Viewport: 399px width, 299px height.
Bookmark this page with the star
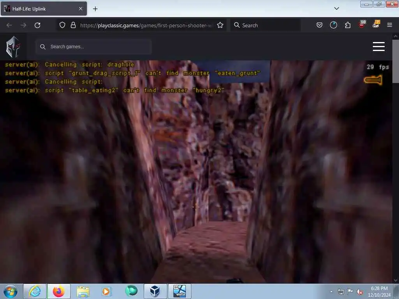coord(220,25)
